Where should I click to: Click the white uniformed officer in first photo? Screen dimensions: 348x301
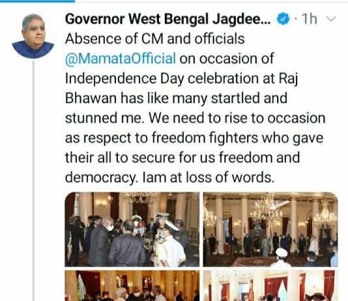170,243
